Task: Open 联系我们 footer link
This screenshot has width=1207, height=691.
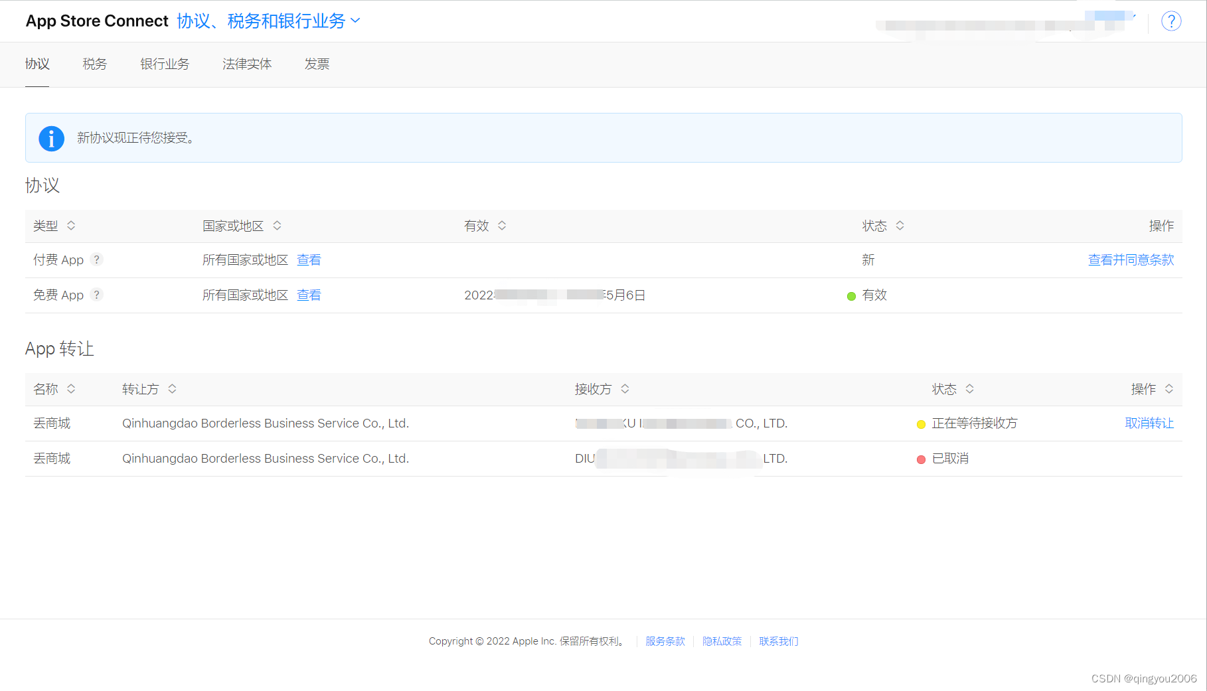Action: click(x=779, y=641)
